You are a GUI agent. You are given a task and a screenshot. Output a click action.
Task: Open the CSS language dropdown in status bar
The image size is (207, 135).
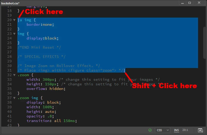[163, 130]
